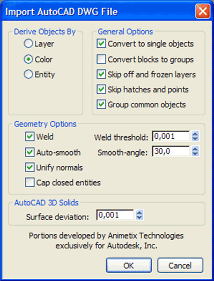The image size is (214, 281).
Task: Click the Weld threshold input field
Action: click(171, 136)
